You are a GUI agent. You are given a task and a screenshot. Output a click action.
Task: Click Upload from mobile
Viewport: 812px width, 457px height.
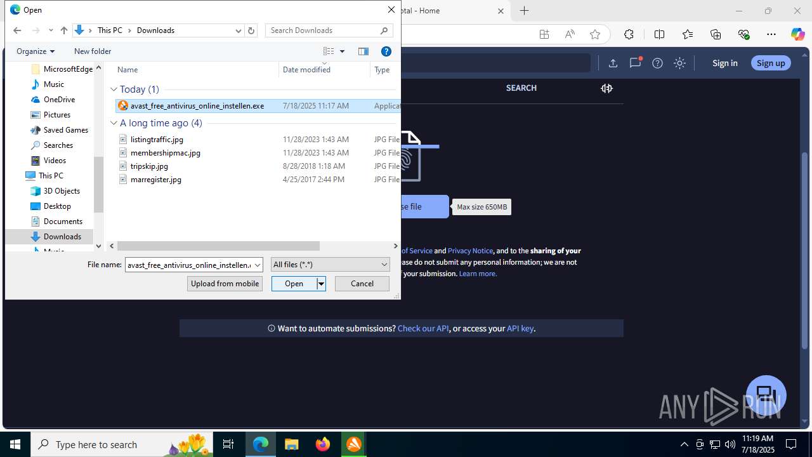[225, 284]
